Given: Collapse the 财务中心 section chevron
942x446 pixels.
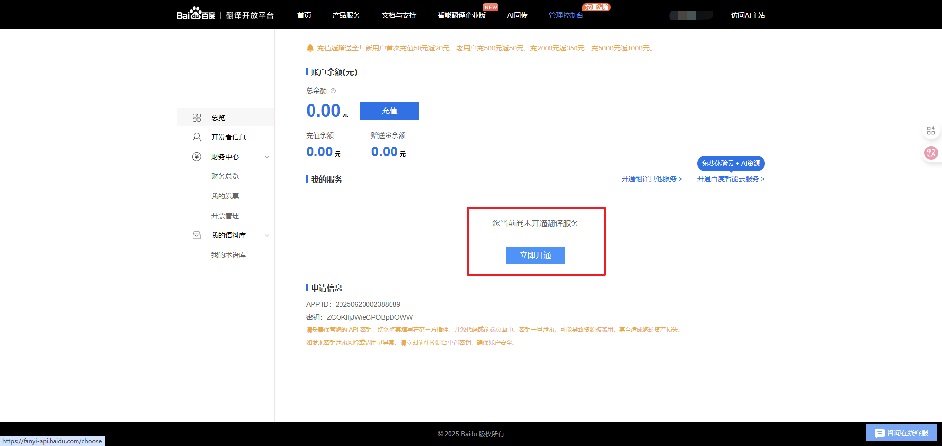Looking at the screenshot, I should pos(267,157).
